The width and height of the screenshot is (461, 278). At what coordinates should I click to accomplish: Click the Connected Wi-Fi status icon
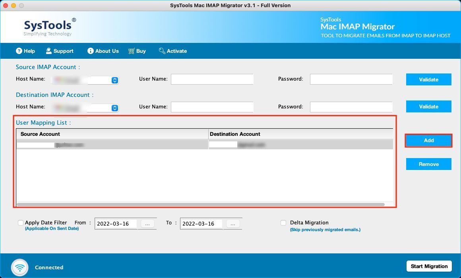[x=20, y=267]
